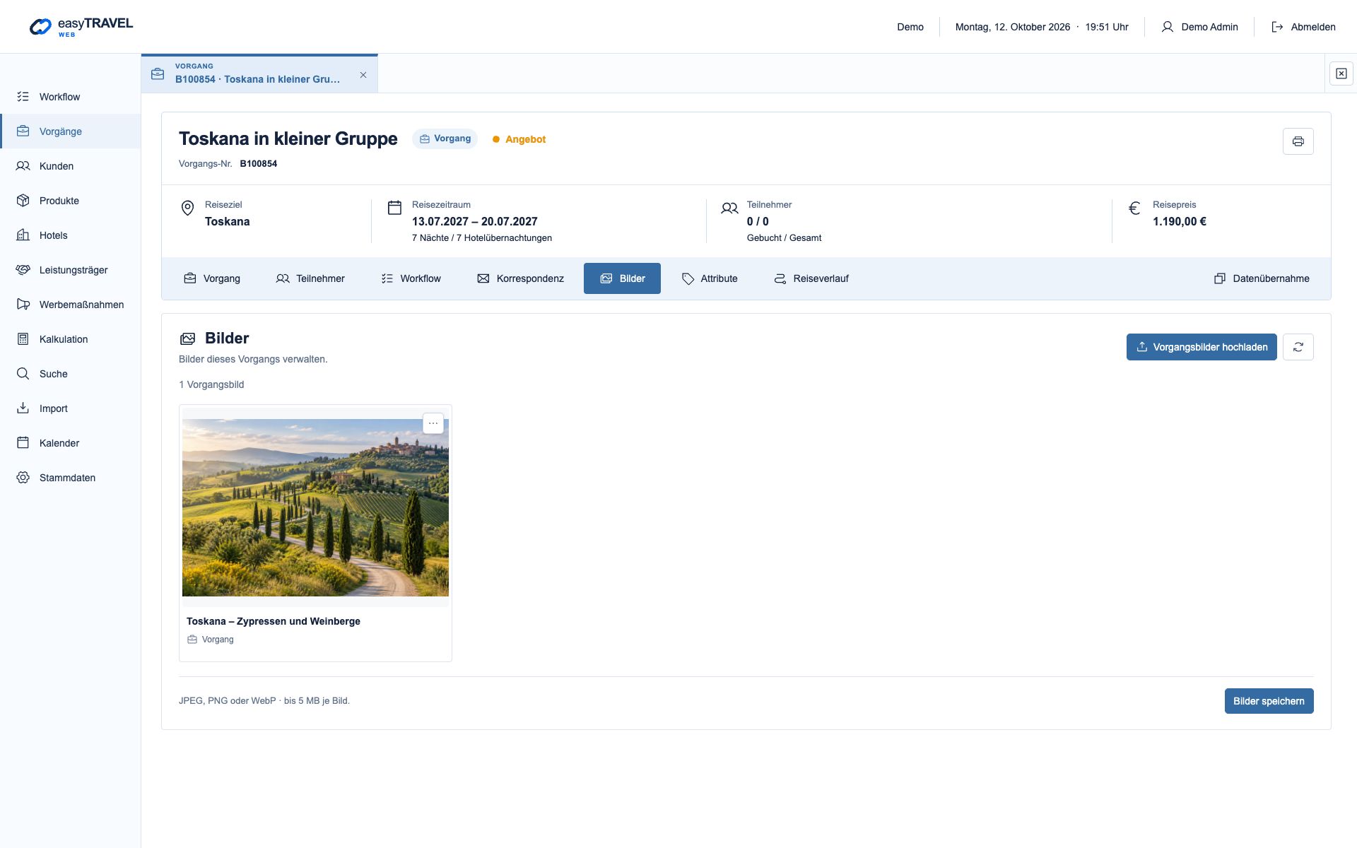Click Reisezeitraum 13.07.2027 – 20.07.2027
Viewport: 1357px width, 848px height.
(475, 221)
